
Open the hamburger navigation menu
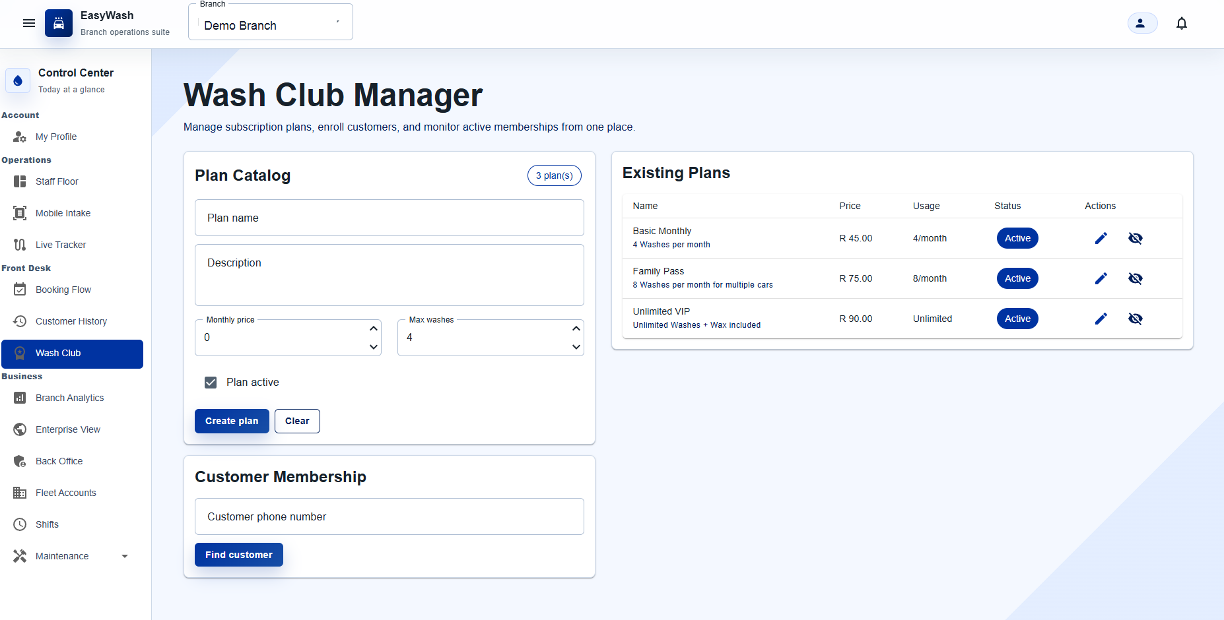[x=29, y=23]
